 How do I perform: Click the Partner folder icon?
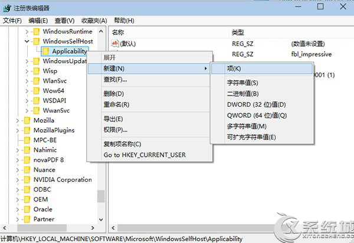27,219
